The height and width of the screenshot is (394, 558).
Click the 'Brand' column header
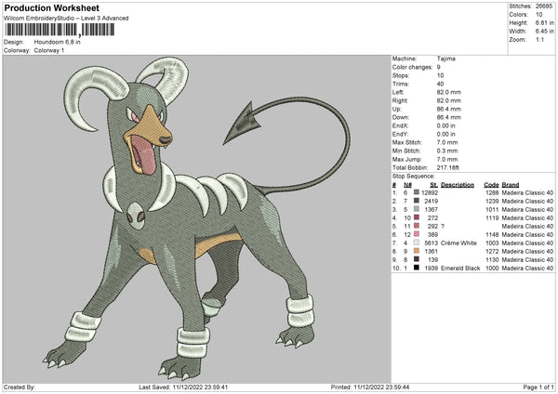pyautogui.click(x=511, y=185)
